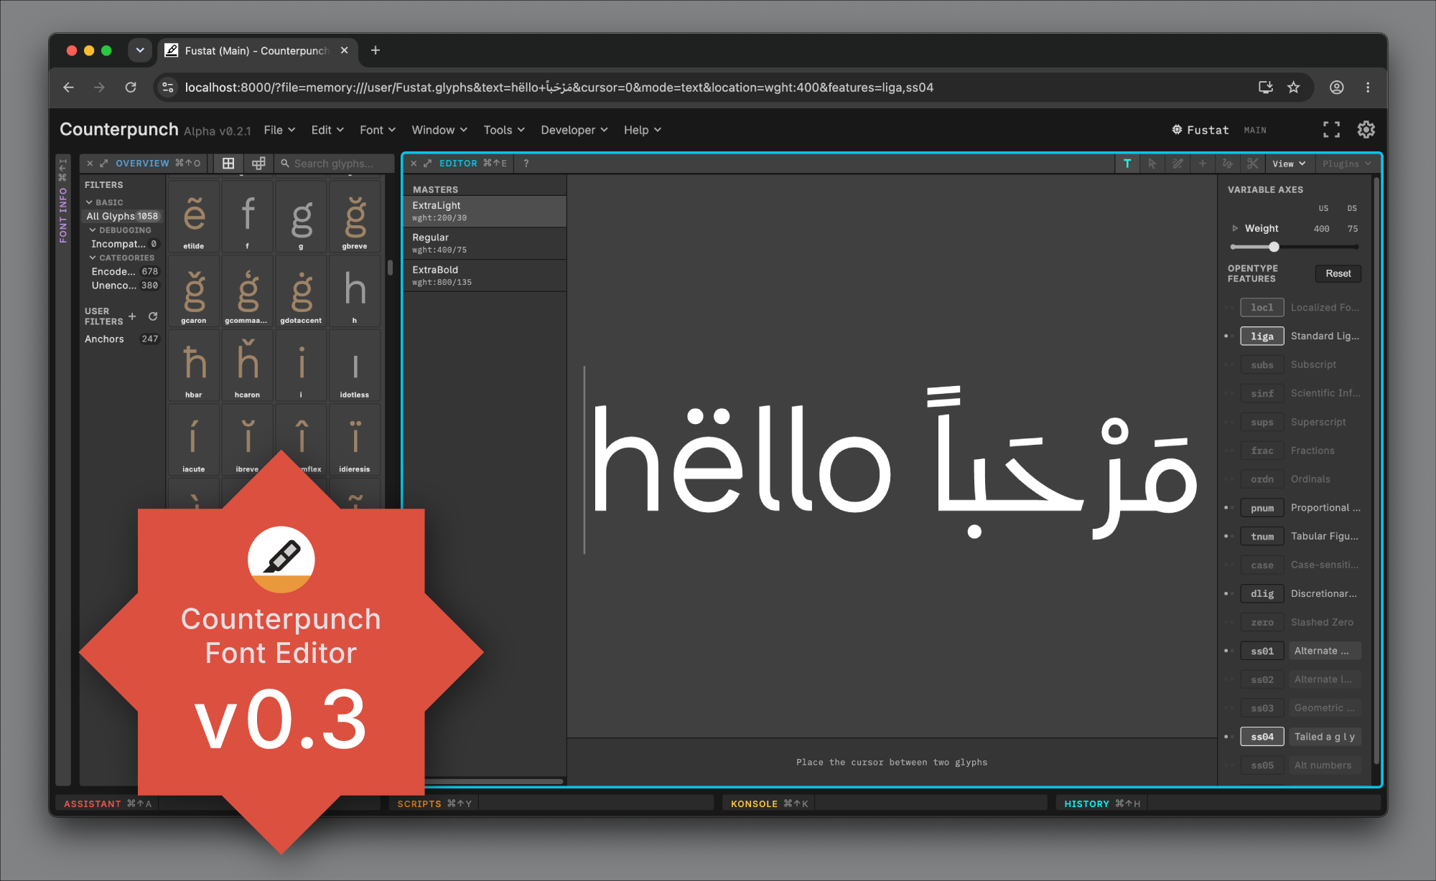
Task: Click the Editor help question mark
Action: click(526, 164)
